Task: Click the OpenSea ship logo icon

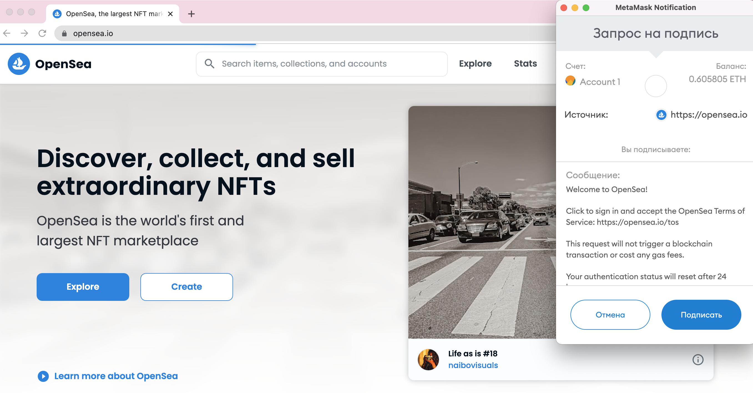Action: [x=19, y=64]
